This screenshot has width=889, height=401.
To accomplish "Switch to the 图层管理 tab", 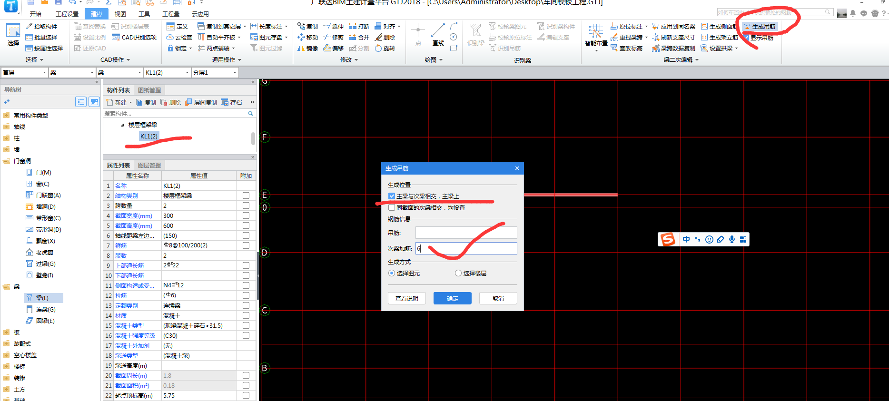I will point(149,165).
